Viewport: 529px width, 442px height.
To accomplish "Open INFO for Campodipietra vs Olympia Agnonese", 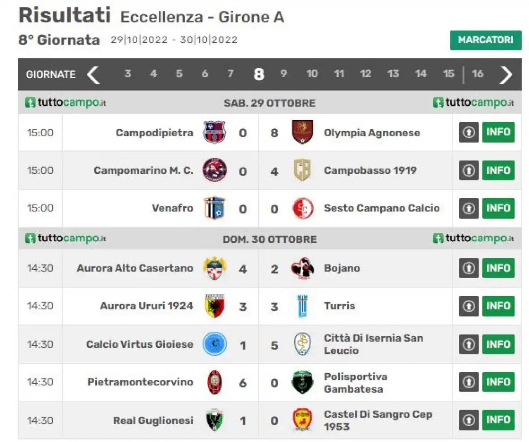I will 498,132.
